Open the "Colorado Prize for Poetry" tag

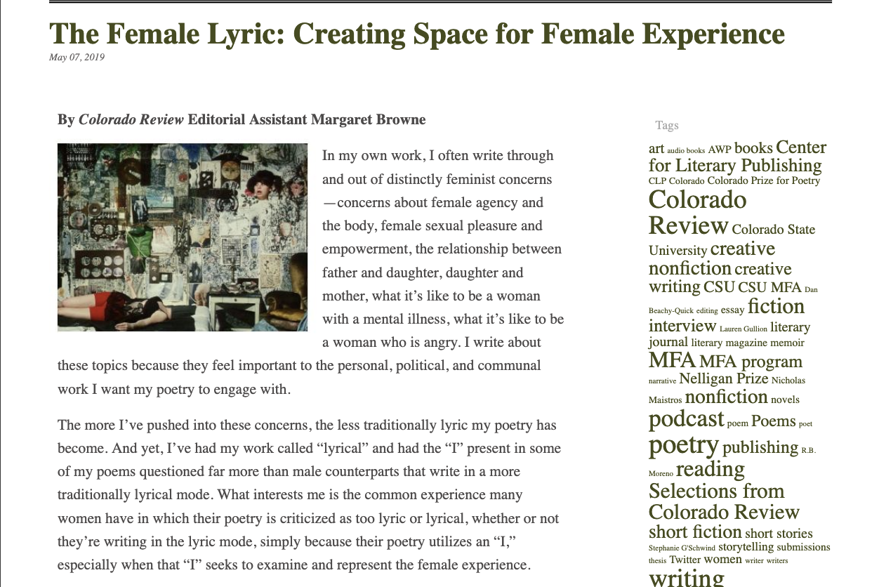point(763,180)
